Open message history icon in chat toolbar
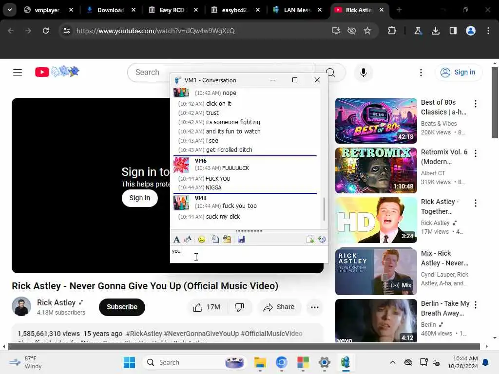This screenshot has height=374, width=499. 322,239
